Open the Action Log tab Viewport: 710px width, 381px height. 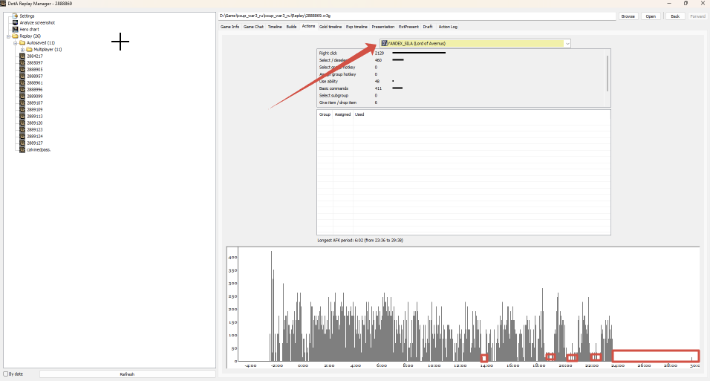448,27
